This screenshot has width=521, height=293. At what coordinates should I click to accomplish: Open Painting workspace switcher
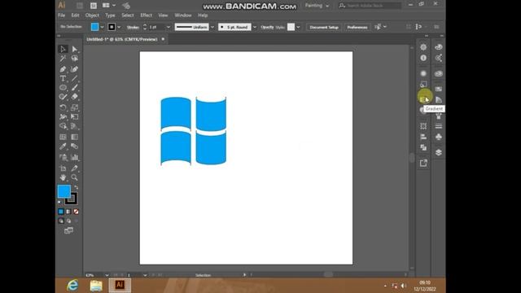(317, 6)
